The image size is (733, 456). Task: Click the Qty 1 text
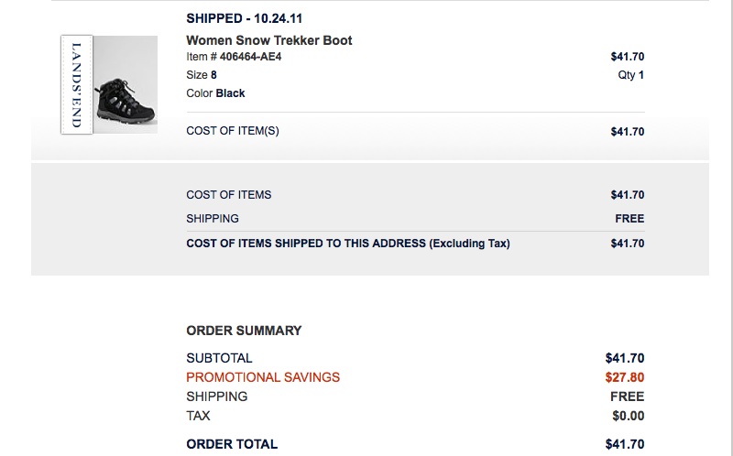(x=630, y=75)
